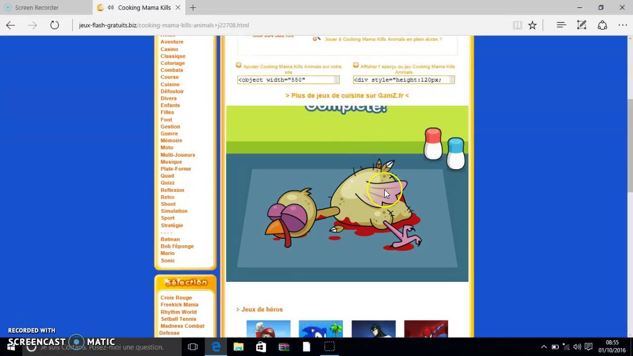
Task: Click Edge icon in the taskbar
Action: pos(216,347)
